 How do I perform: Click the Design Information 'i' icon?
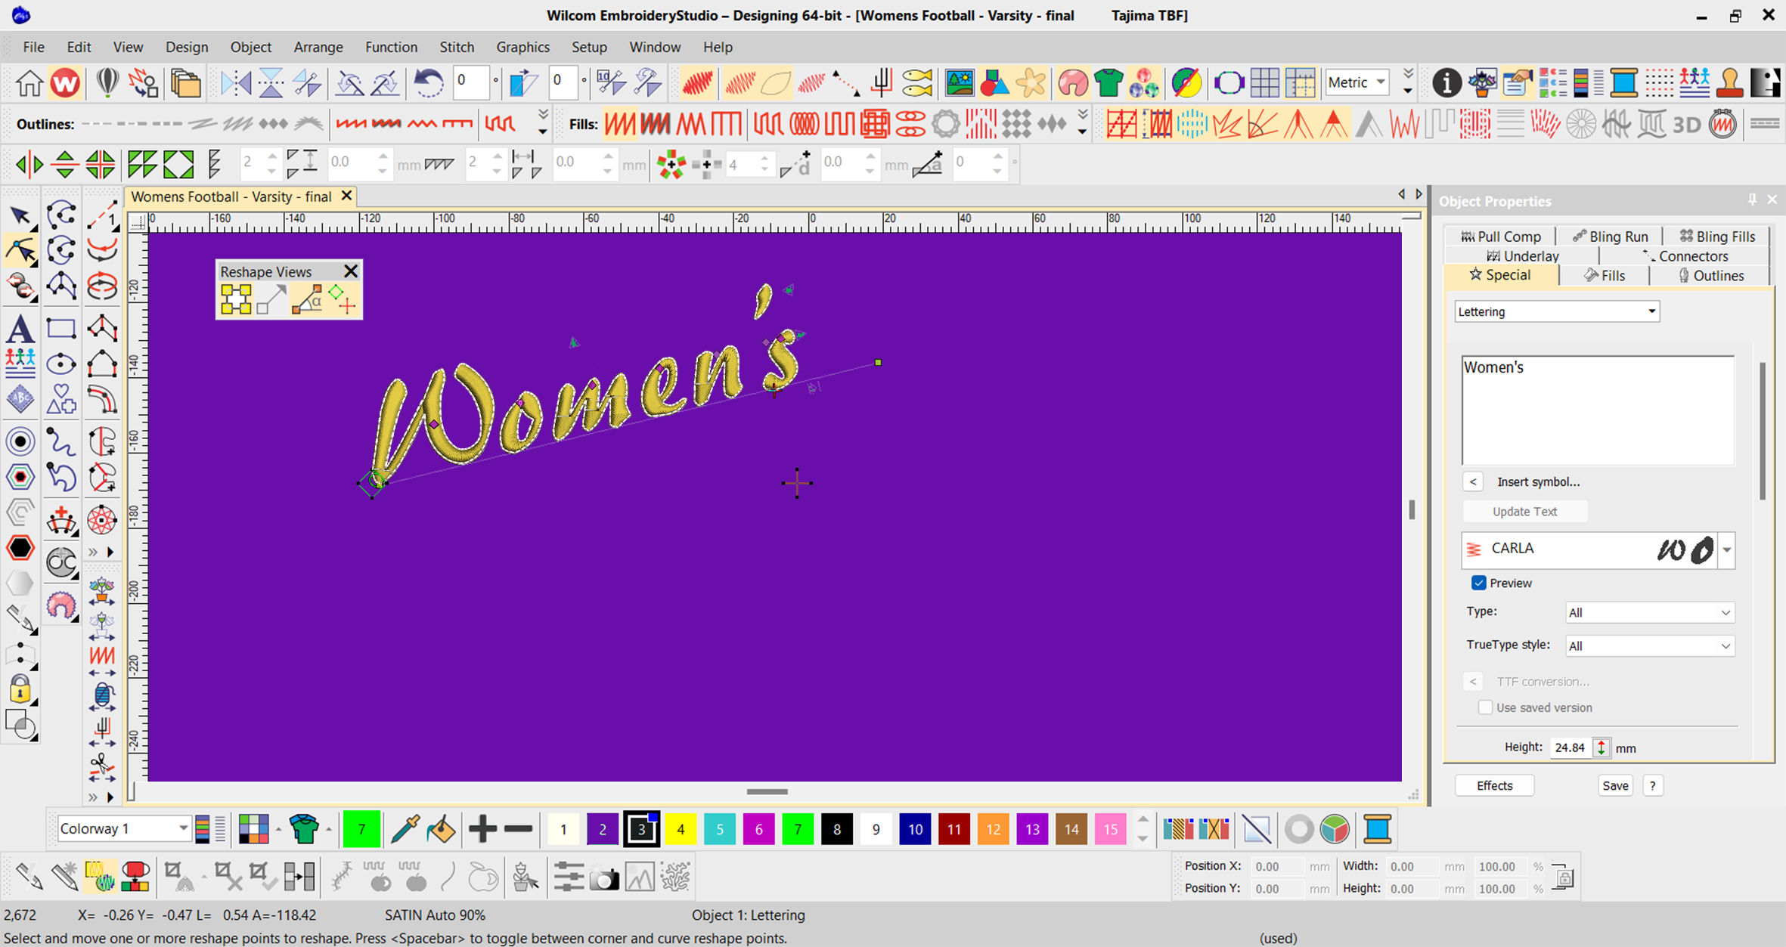coord(1446,82)
